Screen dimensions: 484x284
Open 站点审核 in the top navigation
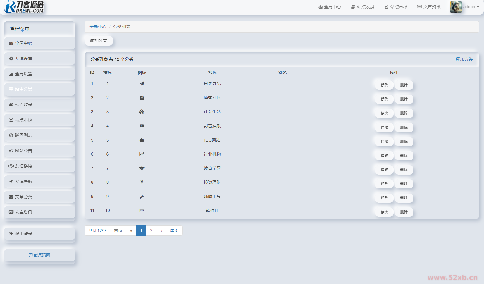(396, 7)
